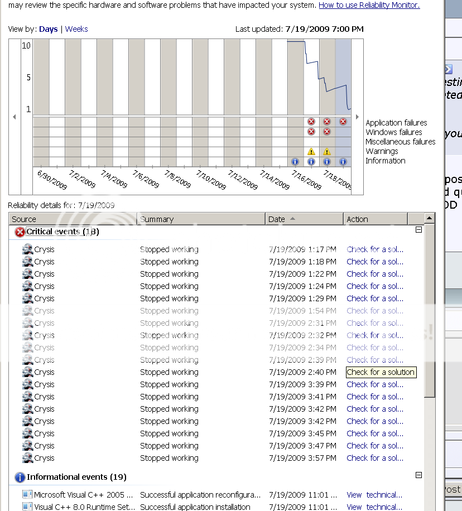462x511 pixels.
Task: Click the Microsoft Visual C++ 2005 source name
Action: click(84, 495)
